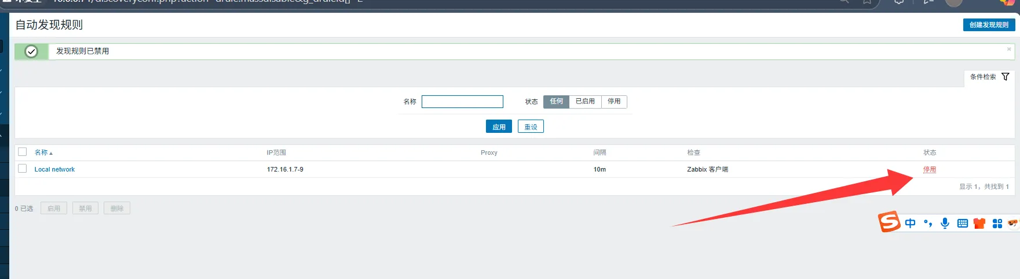This screenshot has height=279, width=1020.
Task: Open Sogou skin shirt icon
Action: tap(979, 224)
